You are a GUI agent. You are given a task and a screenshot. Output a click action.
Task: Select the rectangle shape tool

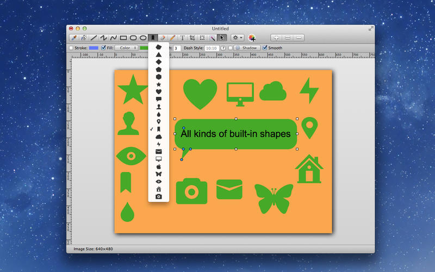click(123, 38)
